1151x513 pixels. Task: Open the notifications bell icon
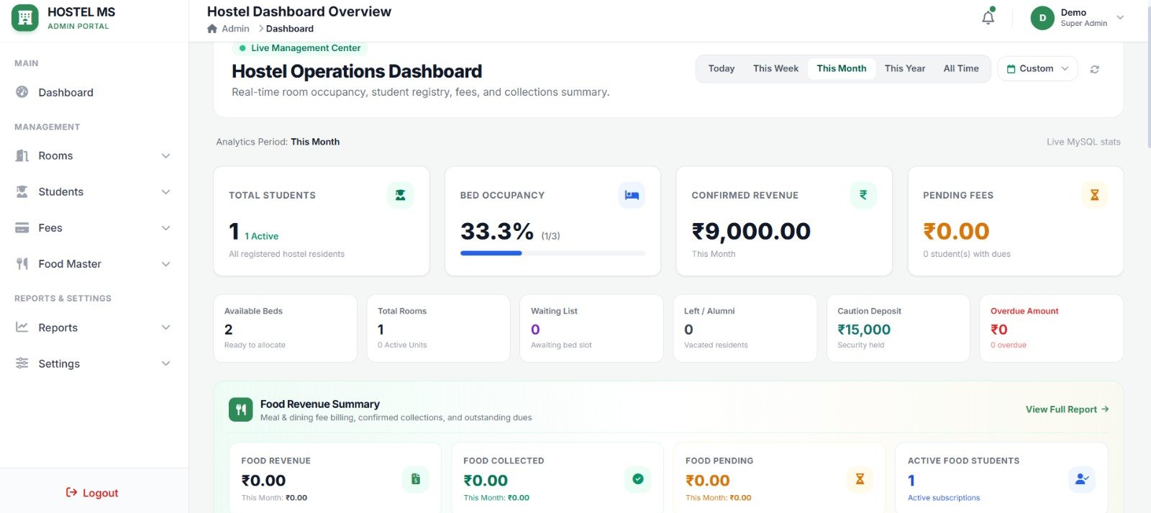(x=988, y=17)
